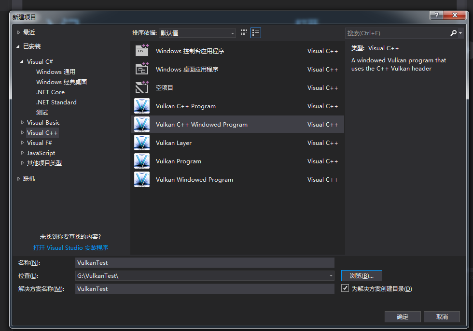Select Windows 通用 category

pyautogui.click(x=56, y=72)
